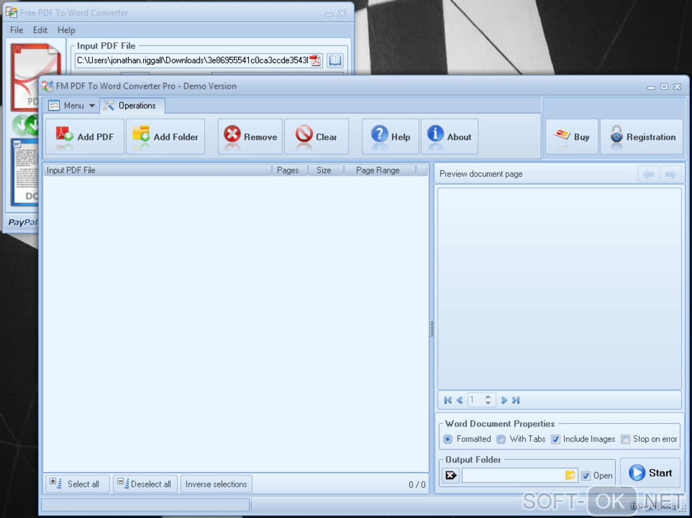Image resolution: width=692 pixels, height=518 pixels.
Task: Click the book icon in Free PDF converter
Action: [x=335, y=60]
